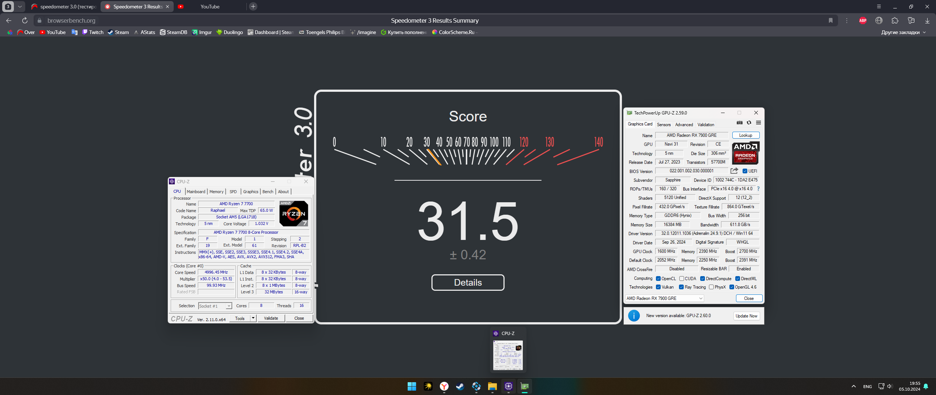
Task: Open GPU-Z hamburger menu icon
Action: tap(758, 123)
